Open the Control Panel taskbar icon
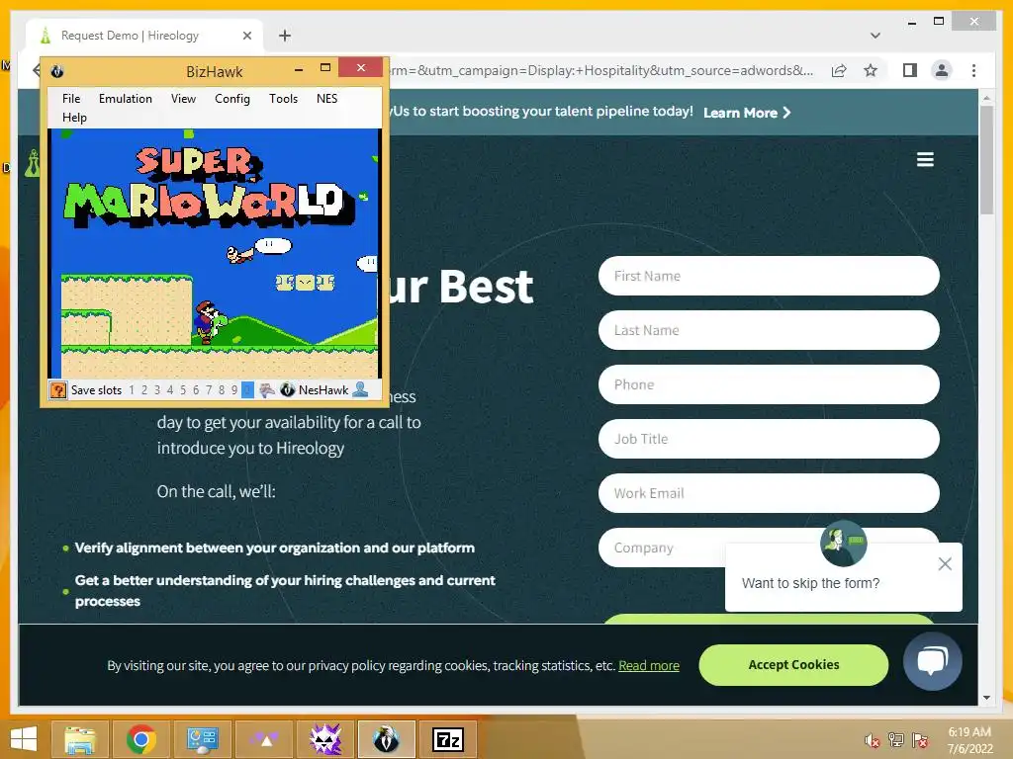Viewport: 1013px width, 759px height. (202, 739)
